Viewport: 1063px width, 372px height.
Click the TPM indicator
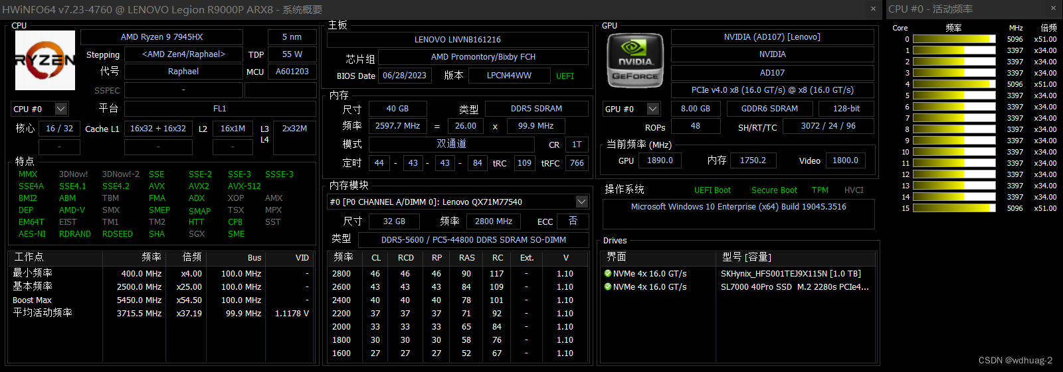point(820,190)
